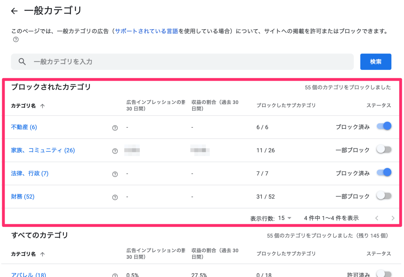This screenshot has width=404, height=277.
Task: Click blocked table's 収益の割合 column header
Action: coord(215,105)
